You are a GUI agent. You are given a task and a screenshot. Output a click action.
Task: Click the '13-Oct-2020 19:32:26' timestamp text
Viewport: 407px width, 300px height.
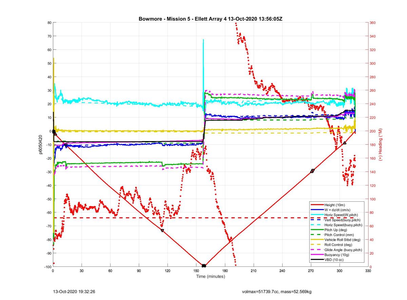(74, 291)
